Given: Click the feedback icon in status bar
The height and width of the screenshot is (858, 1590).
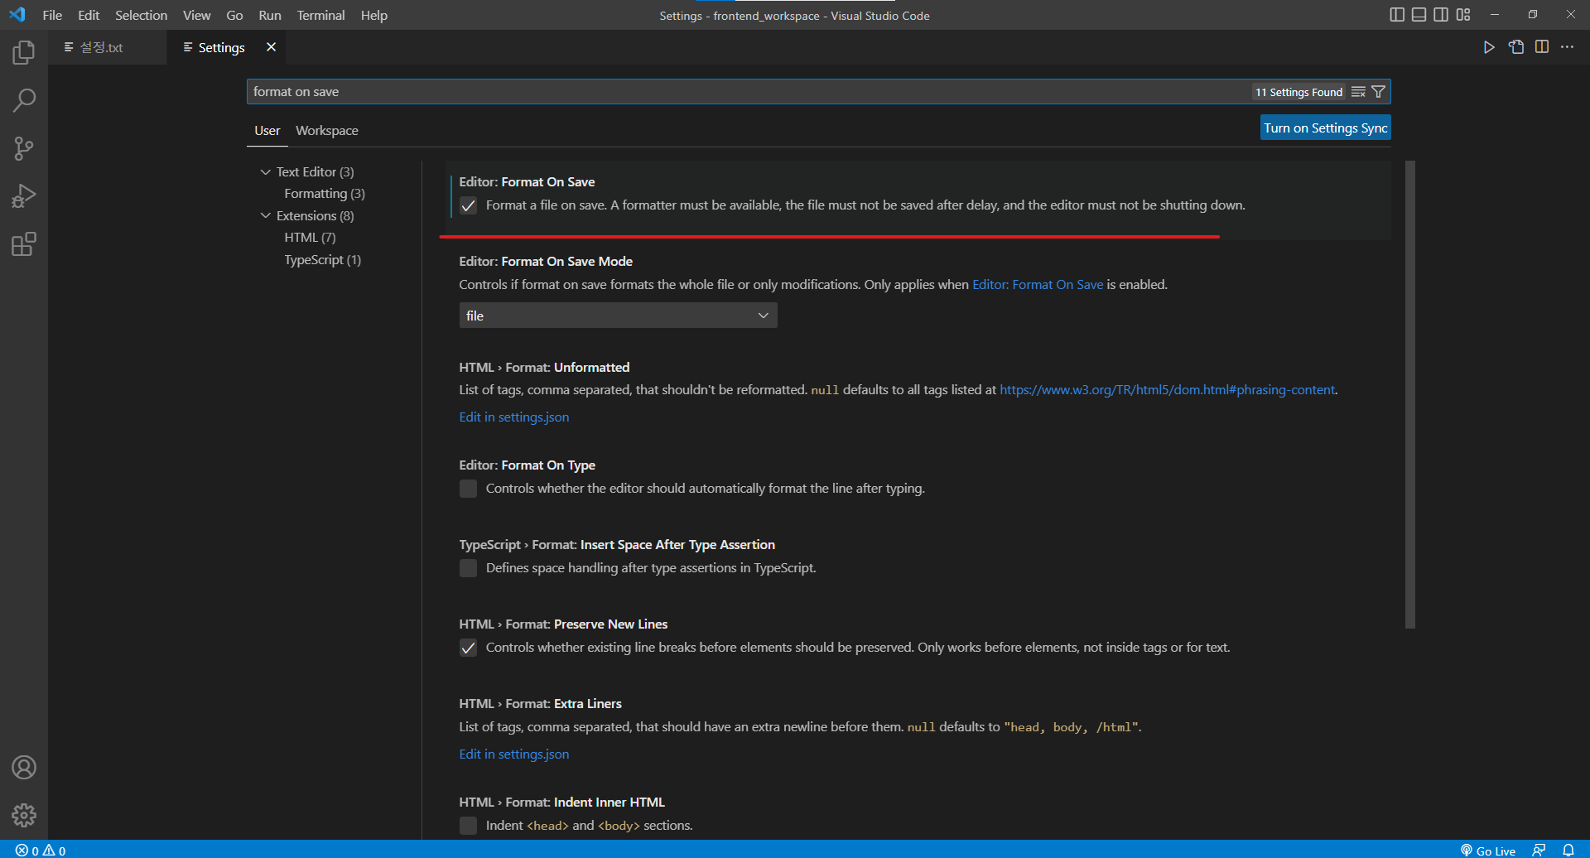Looking at the screenshot, I should (x=1539, y=851).
